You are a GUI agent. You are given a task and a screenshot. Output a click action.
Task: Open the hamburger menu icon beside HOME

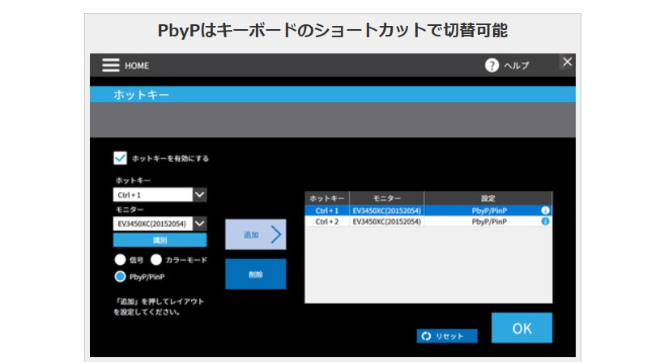110,66
